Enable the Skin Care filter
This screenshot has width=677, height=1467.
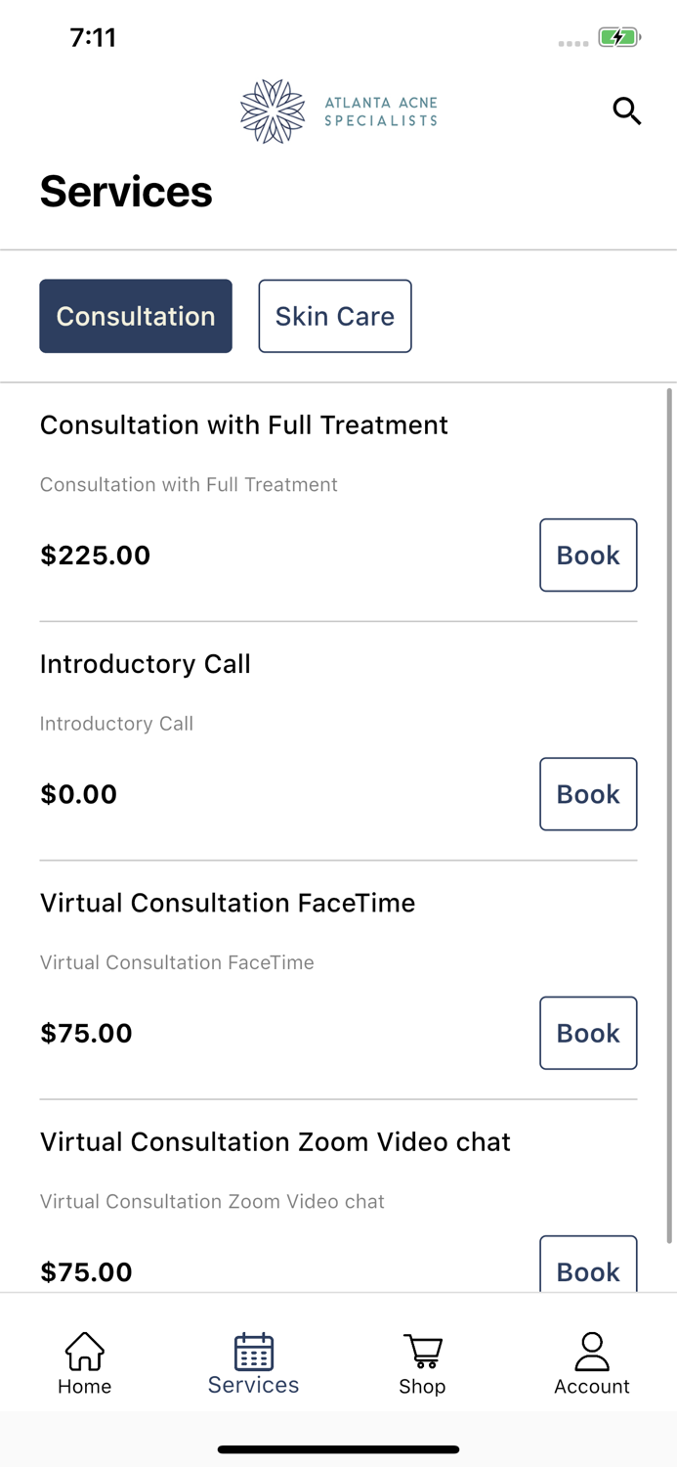click(x=334, y=315)
